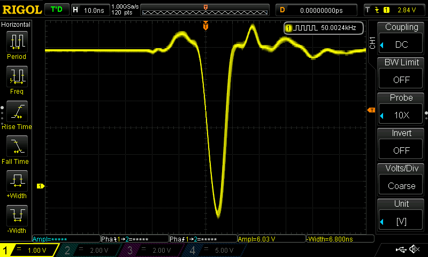Click the muted speaker icon
The width and height of the screenshot is (428, 257).
point(414,250)
